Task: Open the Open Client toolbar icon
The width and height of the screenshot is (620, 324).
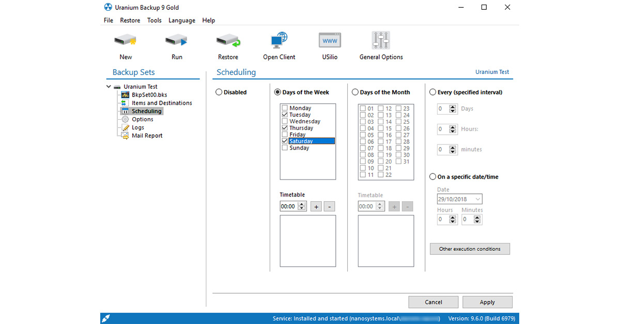Action: (x=279, y=41)
